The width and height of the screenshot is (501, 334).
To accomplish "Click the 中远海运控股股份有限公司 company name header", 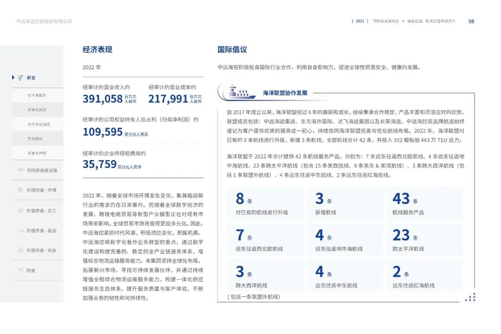I will click(x=44, y=21).
